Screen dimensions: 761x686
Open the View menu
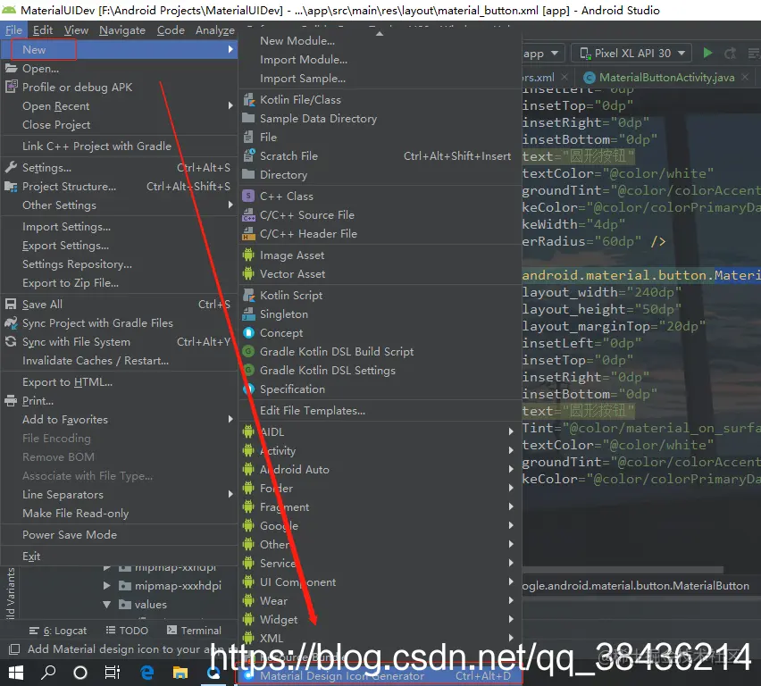(76, 30)
